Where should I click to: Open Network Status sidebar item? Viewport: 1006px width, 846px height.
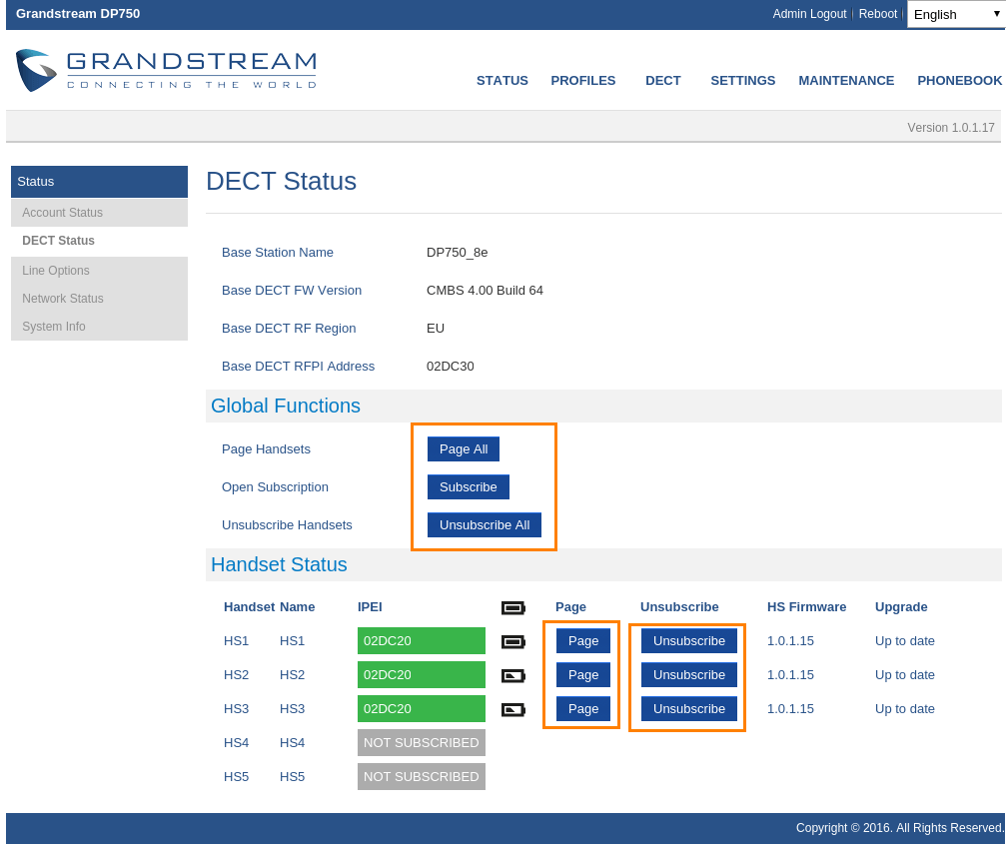100,299
